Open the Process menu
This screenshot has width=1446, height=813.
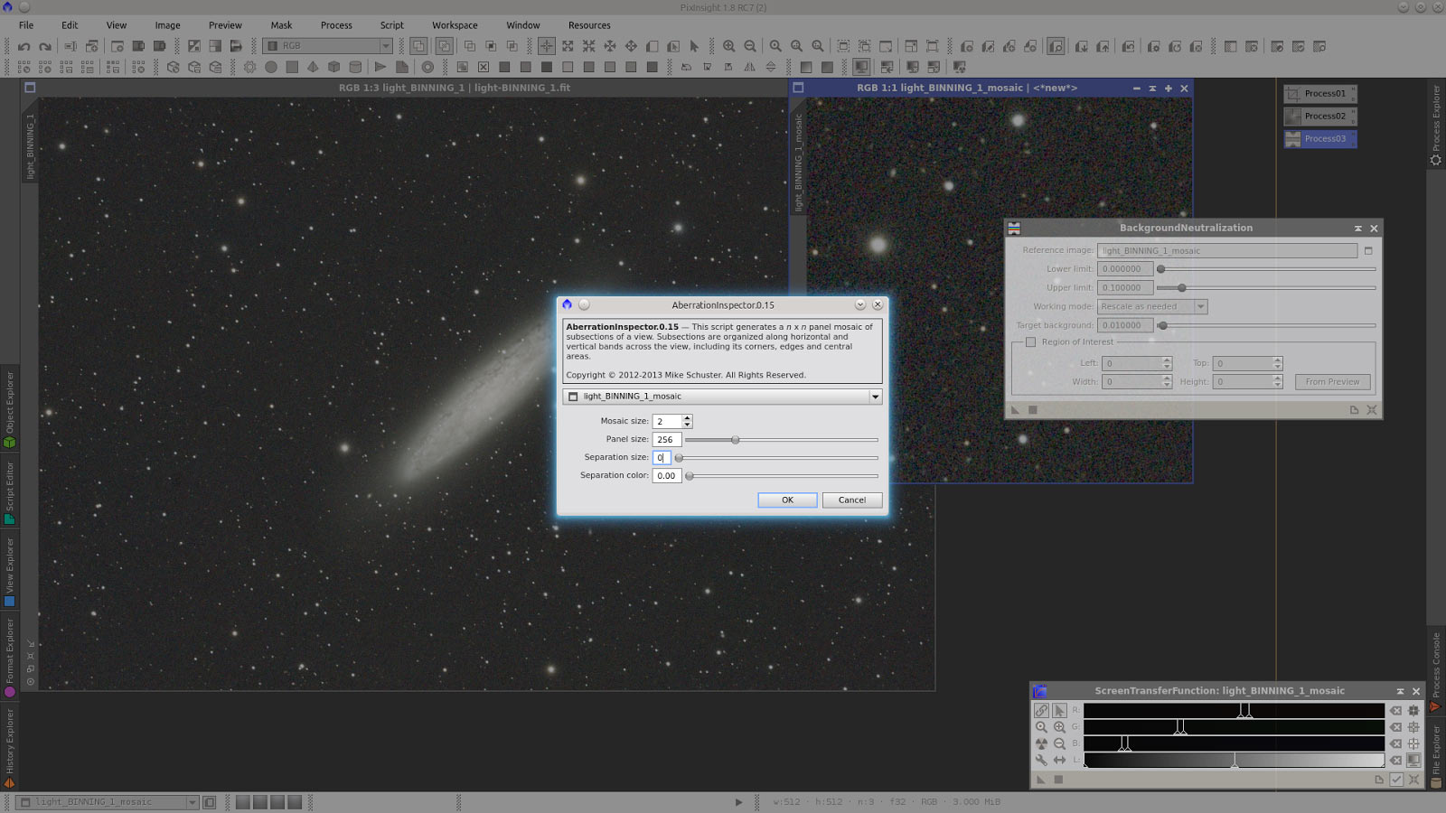coord(336,25)
